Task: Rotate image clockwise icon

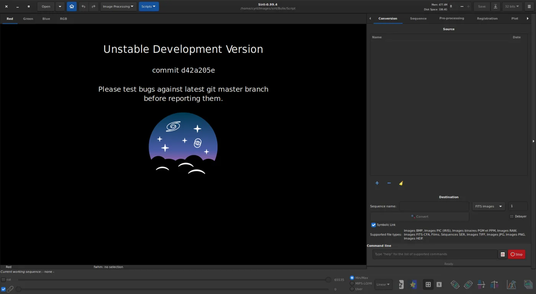Action: [468, 284]
